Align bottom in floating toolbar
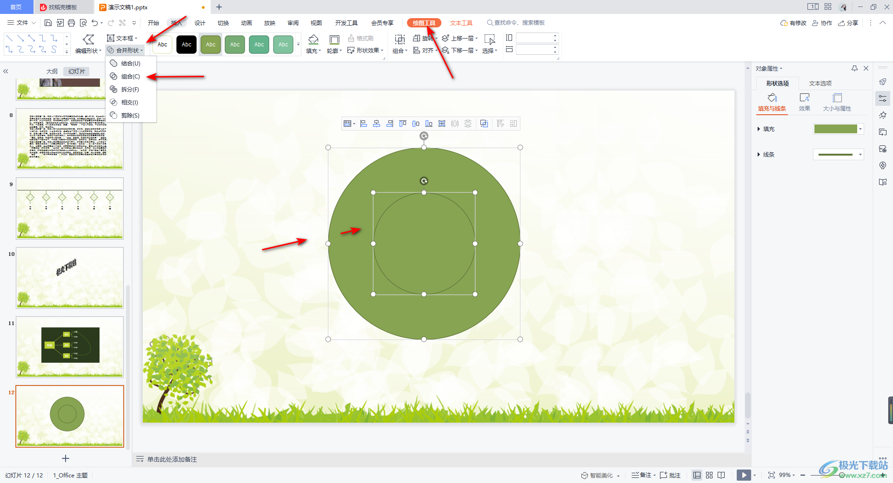Image resolution: width=893 pixels, height=483 pixels. pyautogui.click(x=429, y=124)
